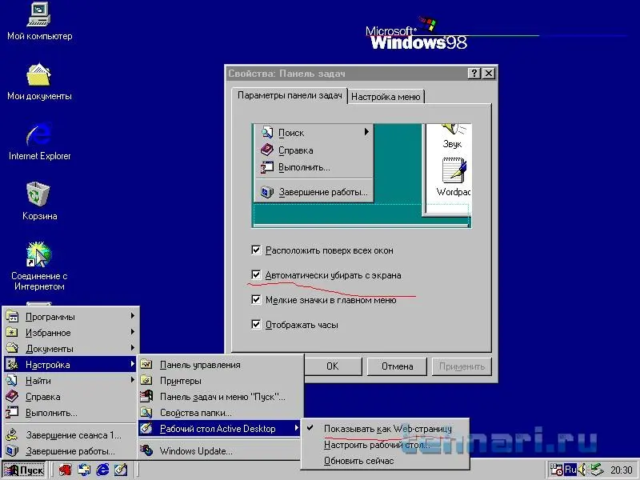Screen dimensions: 640x480
Task: Open Internet Explorer from Quick Launch bar
Action: click(102, 470)
